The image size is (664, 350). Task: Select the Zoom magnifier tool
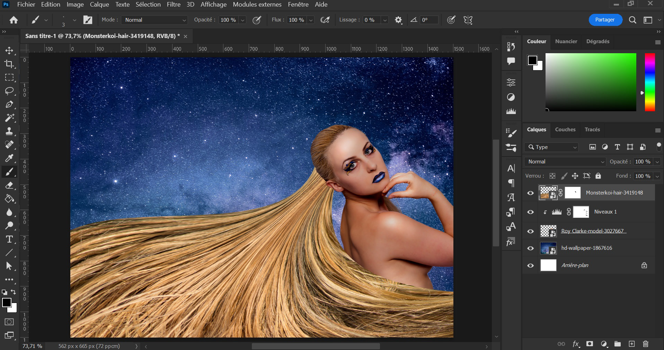[9, 226]
